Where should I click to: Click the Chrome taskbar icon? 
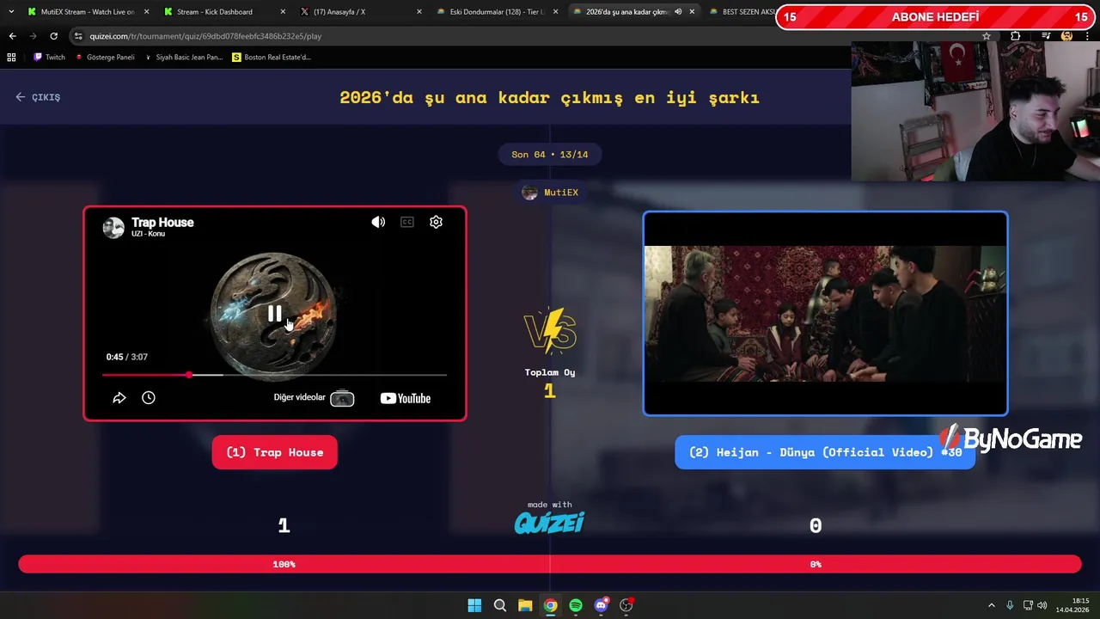[x=550, y=605]
